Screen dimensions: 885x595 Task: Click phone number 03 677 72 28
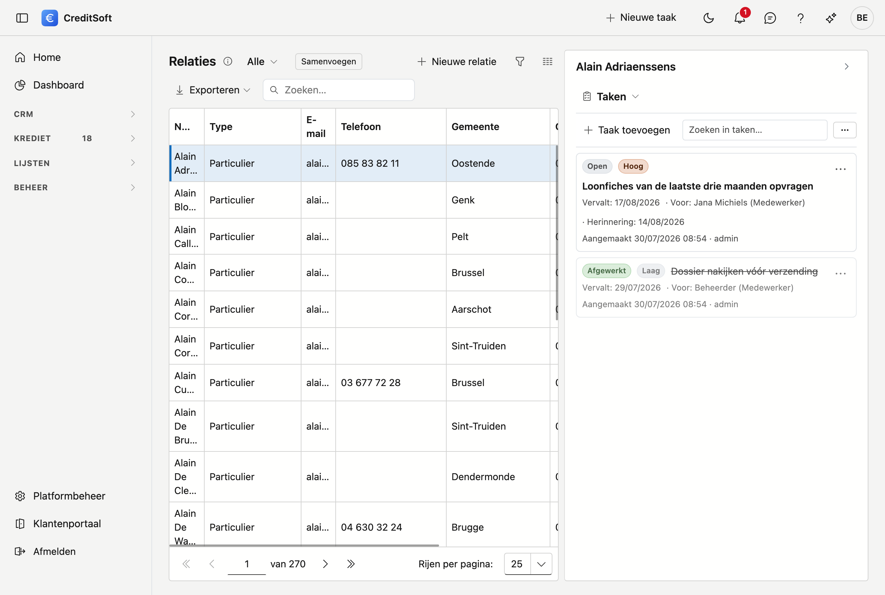371,383
